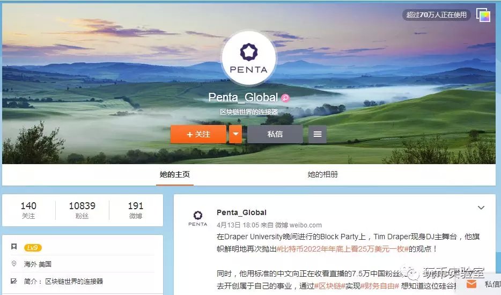Open the 10839 粉丝 followers count
Image resolution: width=501 pixels, height=295 pixels.
(82, 210)
